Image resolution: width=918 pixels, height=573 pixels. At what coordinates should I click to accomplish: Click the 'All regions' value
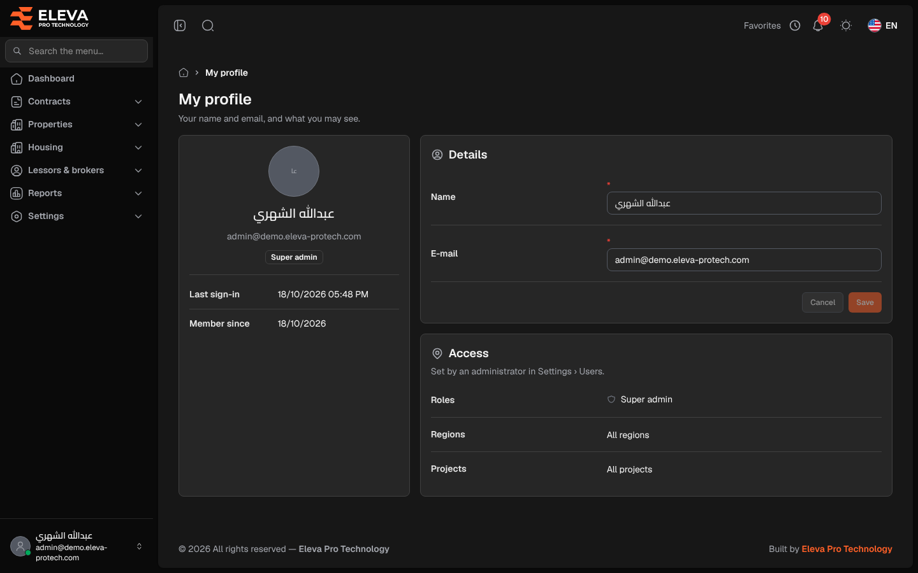(628, 435)
